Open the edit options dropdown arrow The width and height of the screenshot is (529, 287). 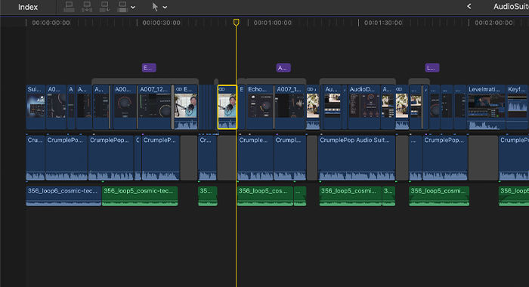(x=133, y=7)
